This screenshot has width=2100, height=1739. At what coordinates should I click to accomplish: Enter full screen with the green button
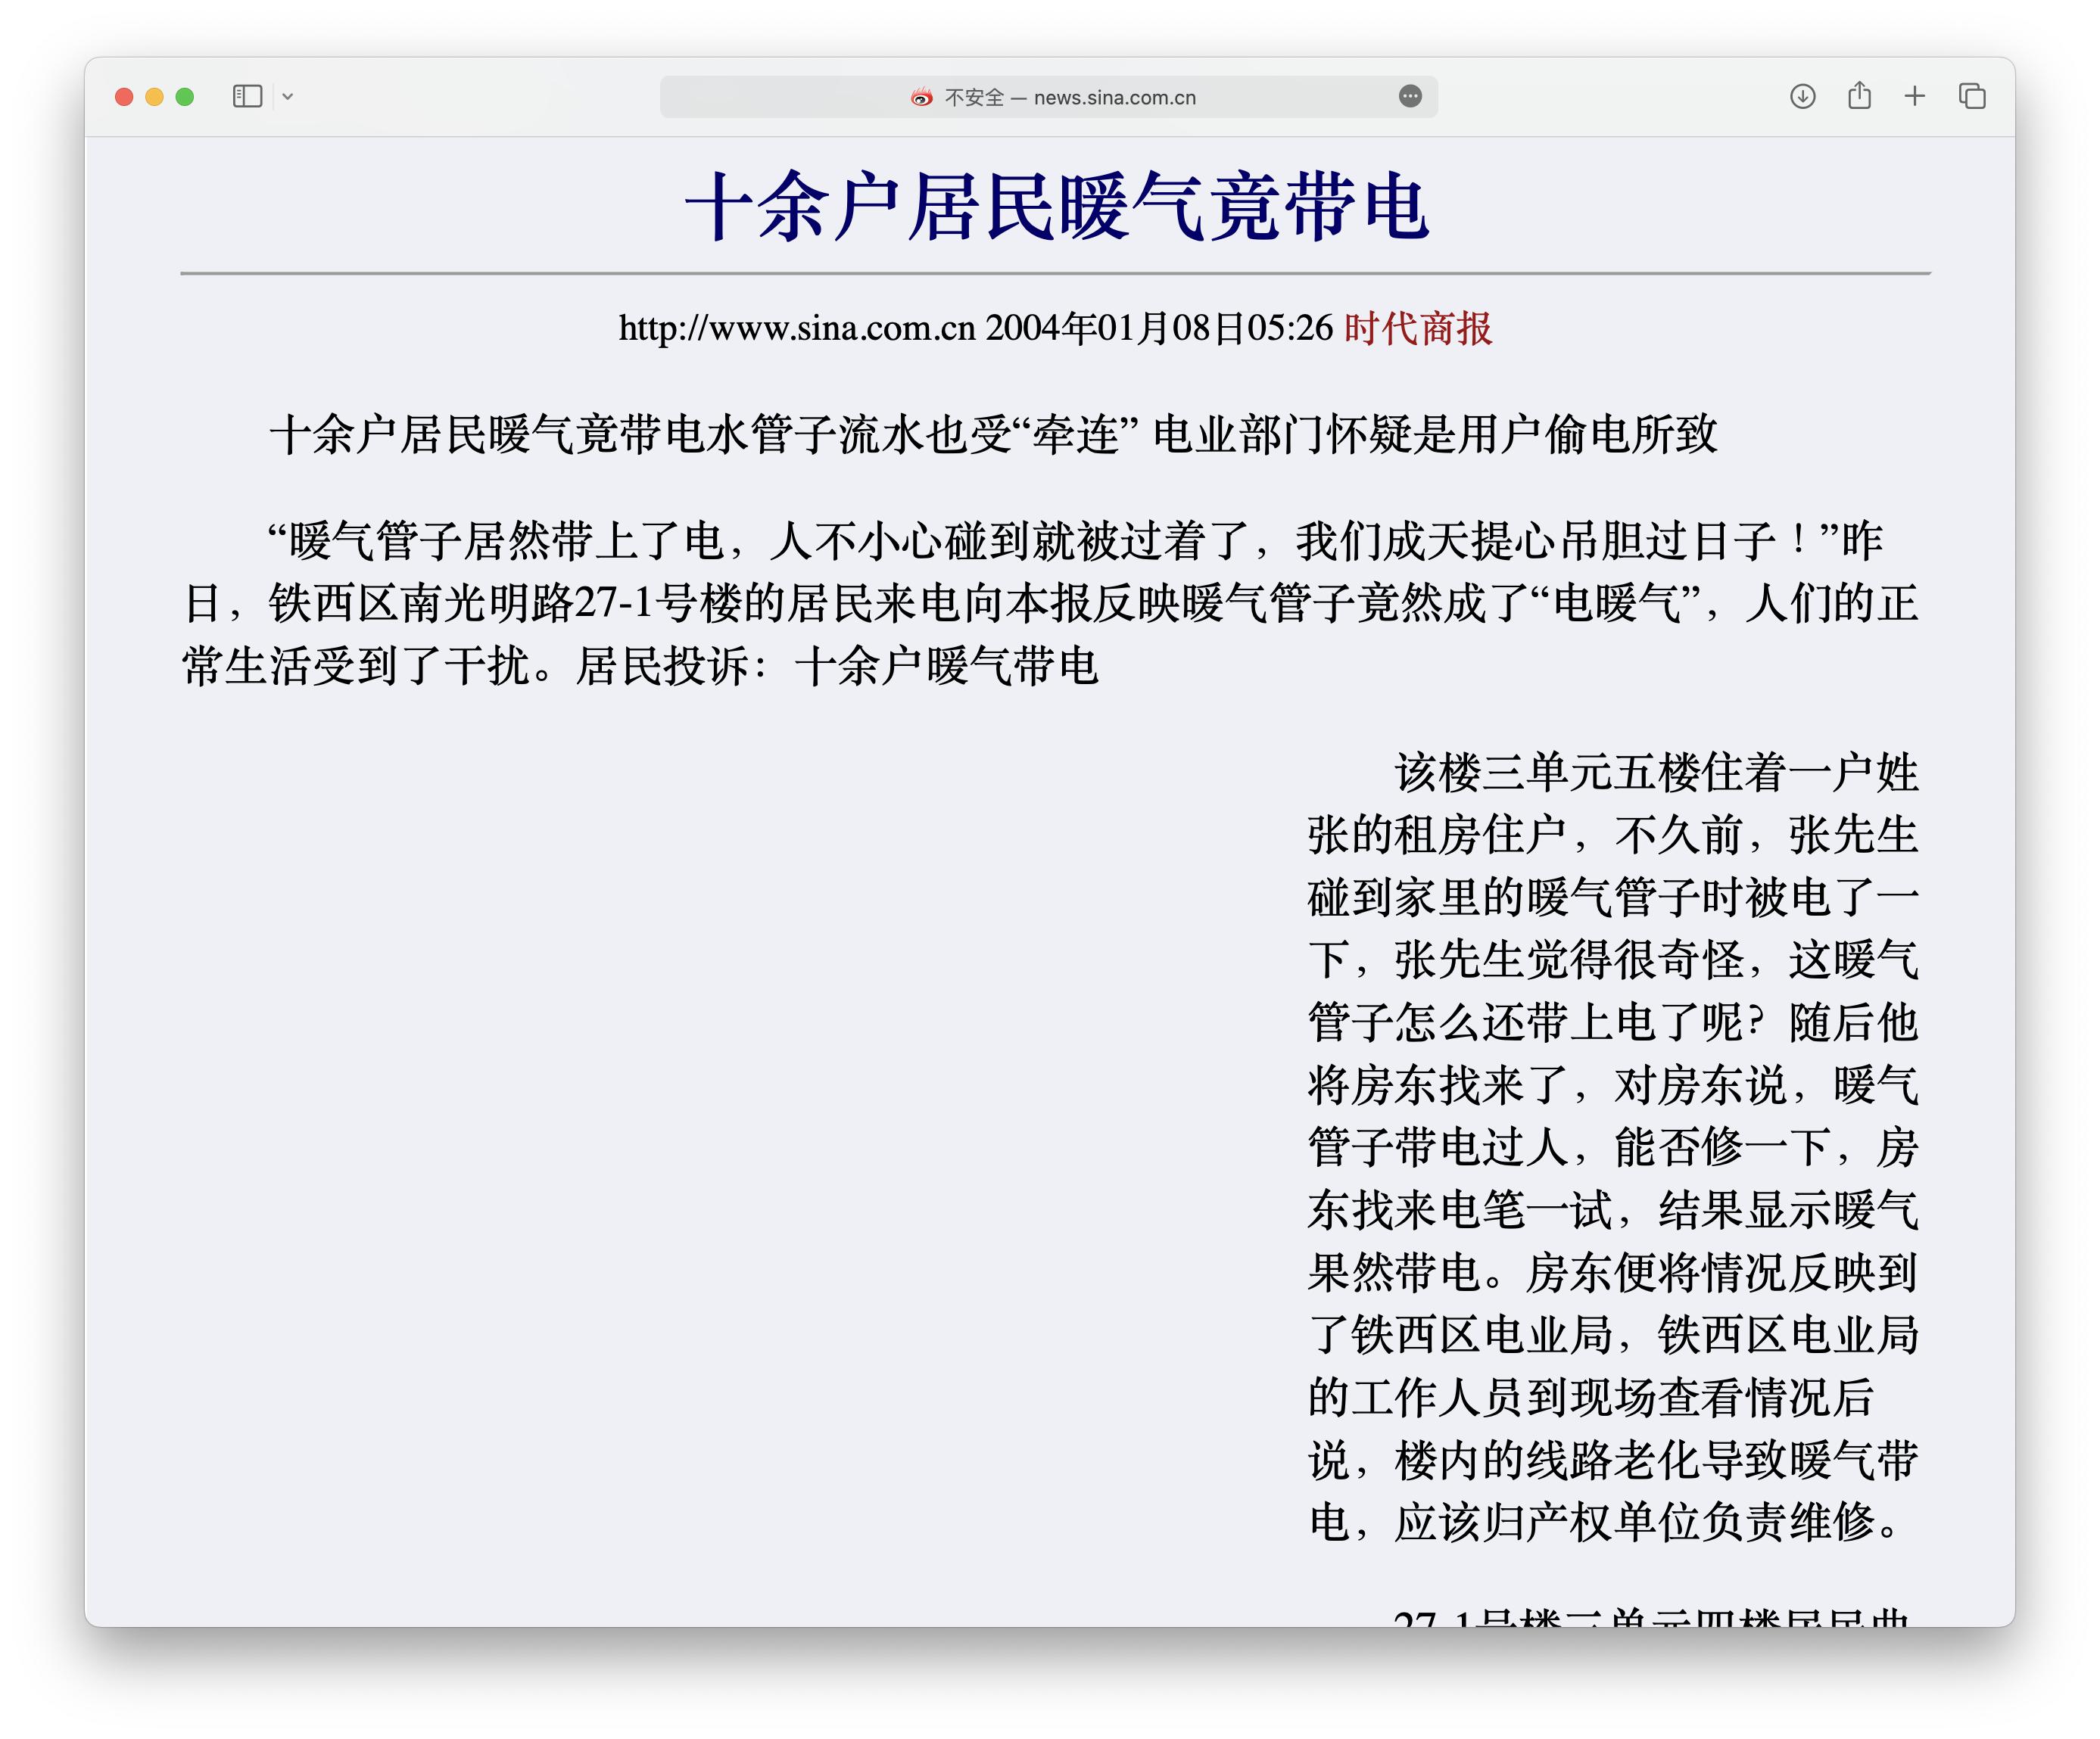(184, 97)
